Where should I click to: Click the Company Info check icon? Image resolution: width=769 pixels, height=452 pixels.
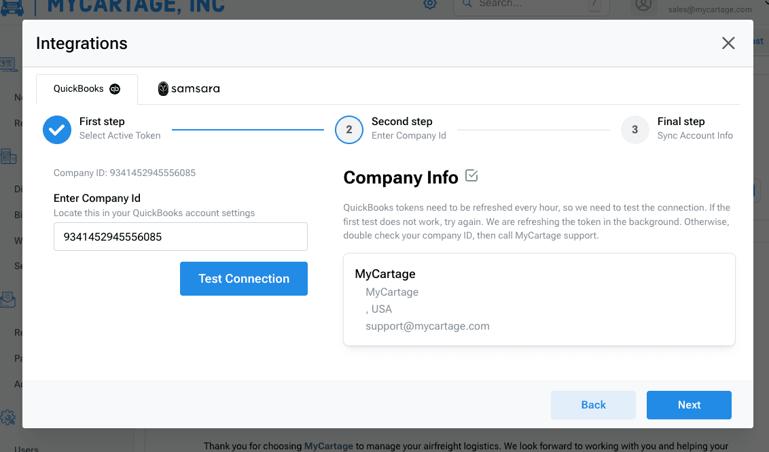tap(471, 175)
